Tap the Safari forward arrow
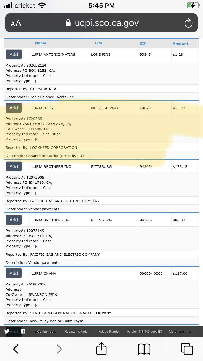 click(x=59, y=349)
